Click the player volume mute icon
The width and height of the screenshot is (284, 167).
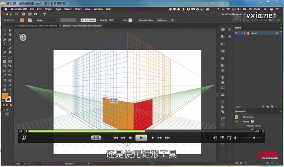(x=236, y=138)
